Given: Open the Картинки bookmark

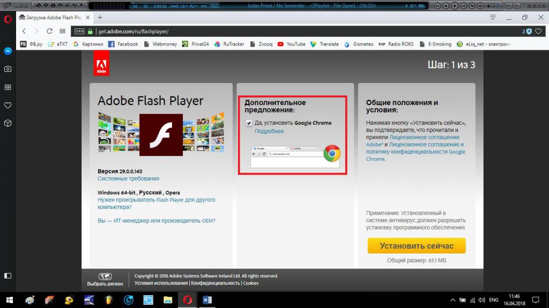Looking at the screenshot, I should tap(88, 44).
